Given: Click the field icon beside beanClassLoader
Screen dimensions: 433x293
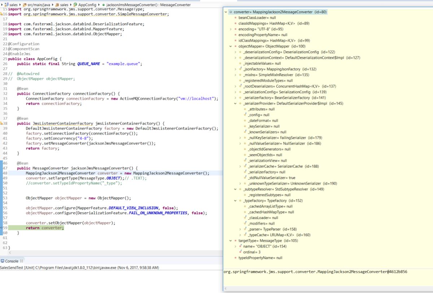Looking at the screenshot, I should tap(236, 18).
